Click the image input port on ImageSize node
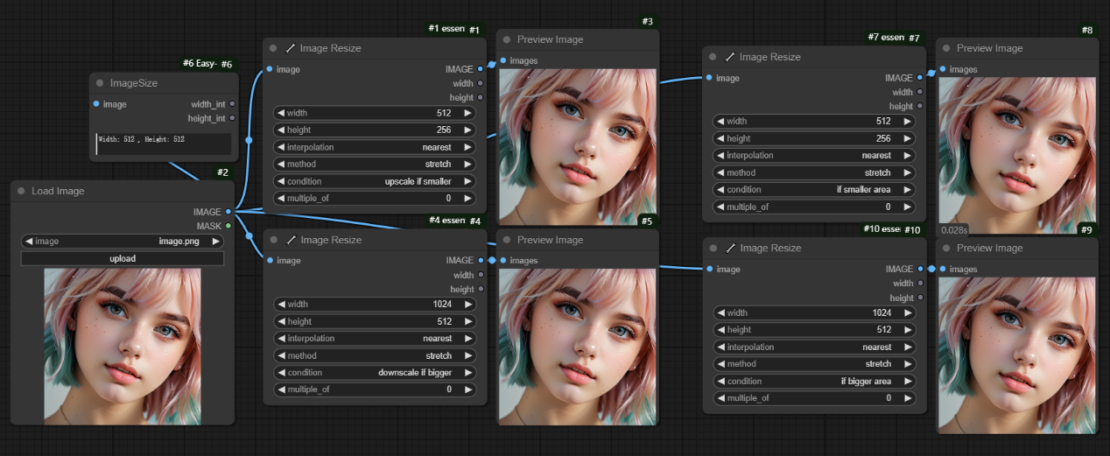Screen dimensions: 1110x456 pos(96,104)
